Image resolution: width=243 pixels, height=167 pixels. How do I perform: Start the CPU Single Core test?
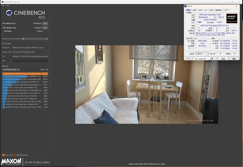(x=45, y=28)
